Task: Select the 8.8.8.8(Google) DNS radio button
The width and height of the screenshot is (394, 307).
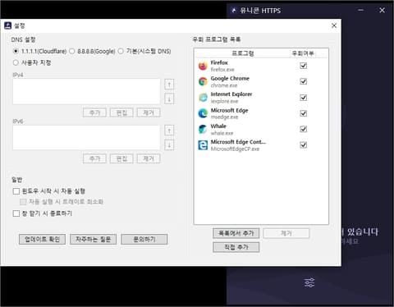Action: 72,51
